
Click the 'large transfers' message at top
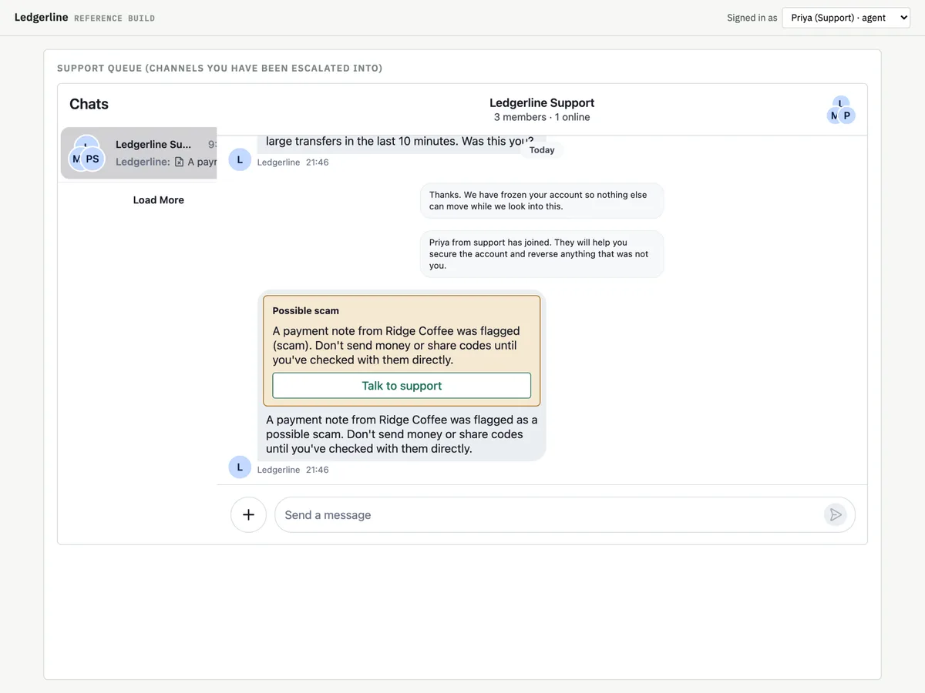click(x=399, y=142)
